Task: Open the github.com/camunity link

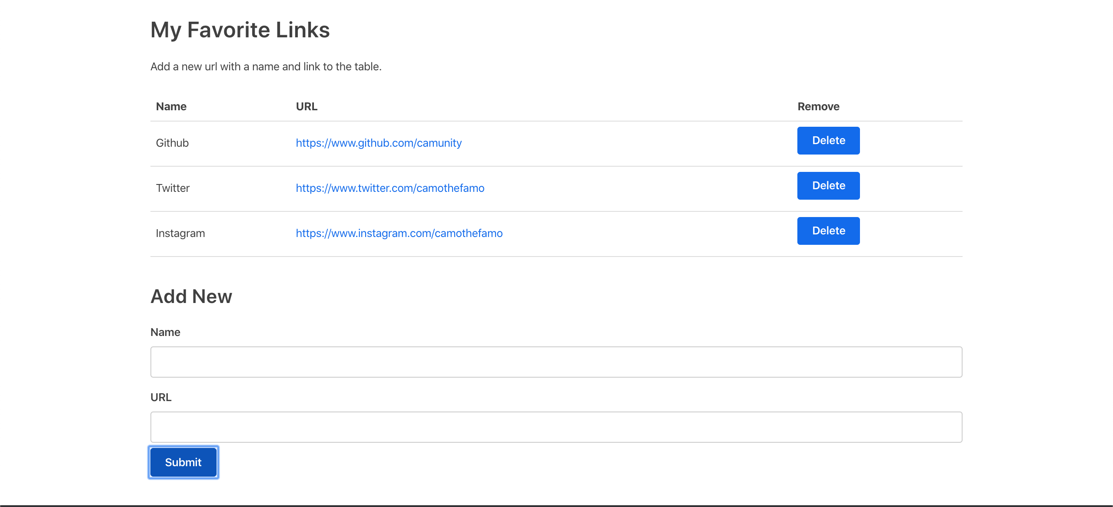Action: click(x=378, y=143)
